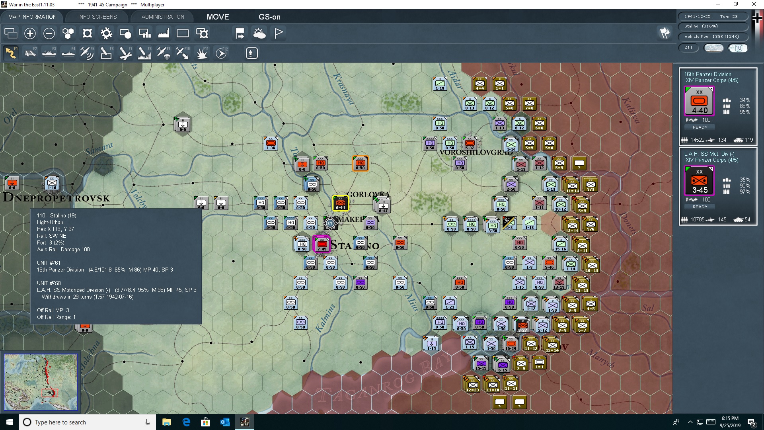Image resolution: width=764 pixels, height=430 pixels.
Task: Click the READY button of 16th Panzer Division
Action: click(x=700, y=127)
